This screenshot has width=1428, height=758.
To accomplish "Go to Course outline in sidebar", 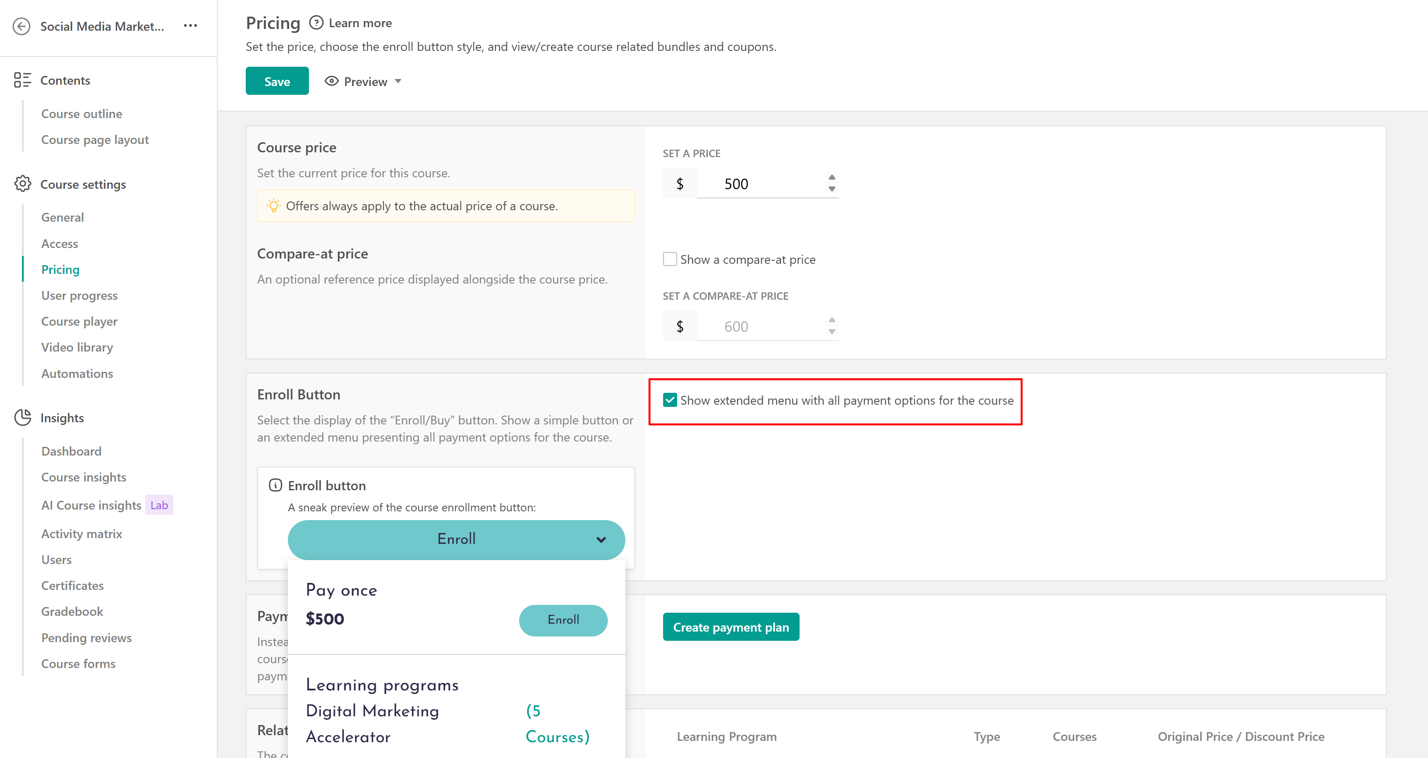I will click(82, 114).
